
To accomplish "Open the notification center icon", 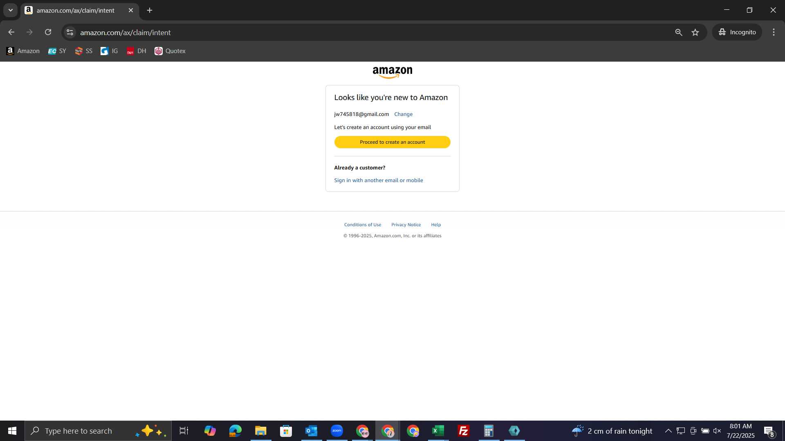I will click(x=769, y=431).
